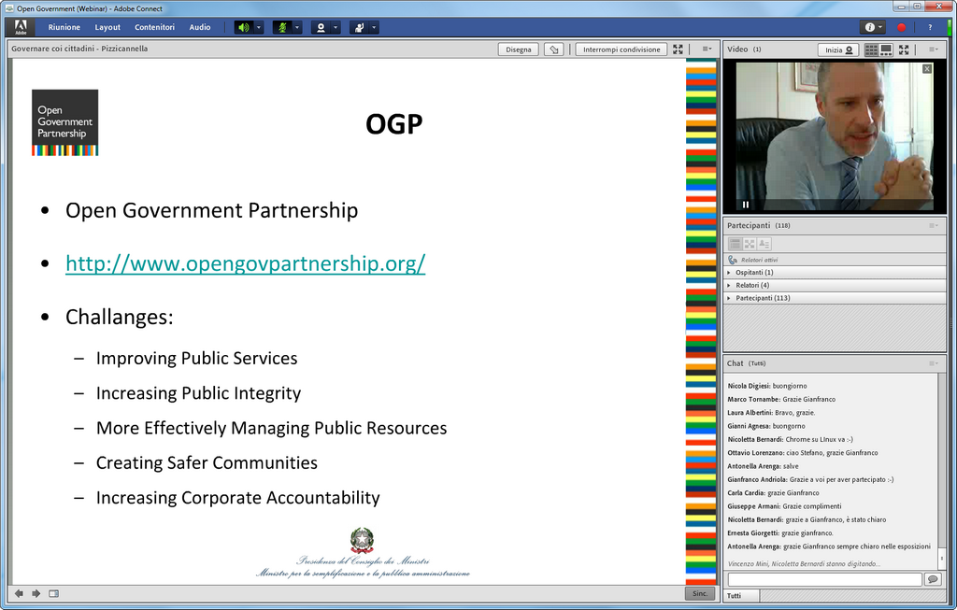Screen dimensions: 957x610
Task: Expand the Ospitanti (1) group
Action: coord(835,273)
